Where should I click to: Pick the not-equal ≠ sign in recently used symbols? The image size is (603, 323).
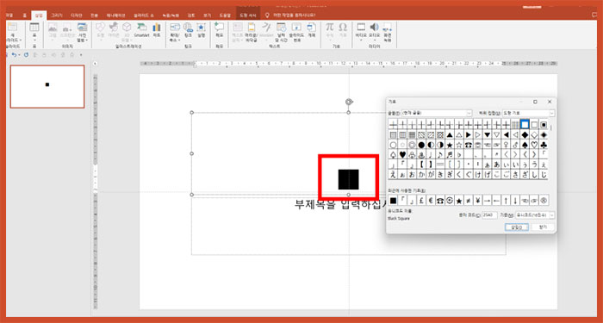click(x=468, y=201)
